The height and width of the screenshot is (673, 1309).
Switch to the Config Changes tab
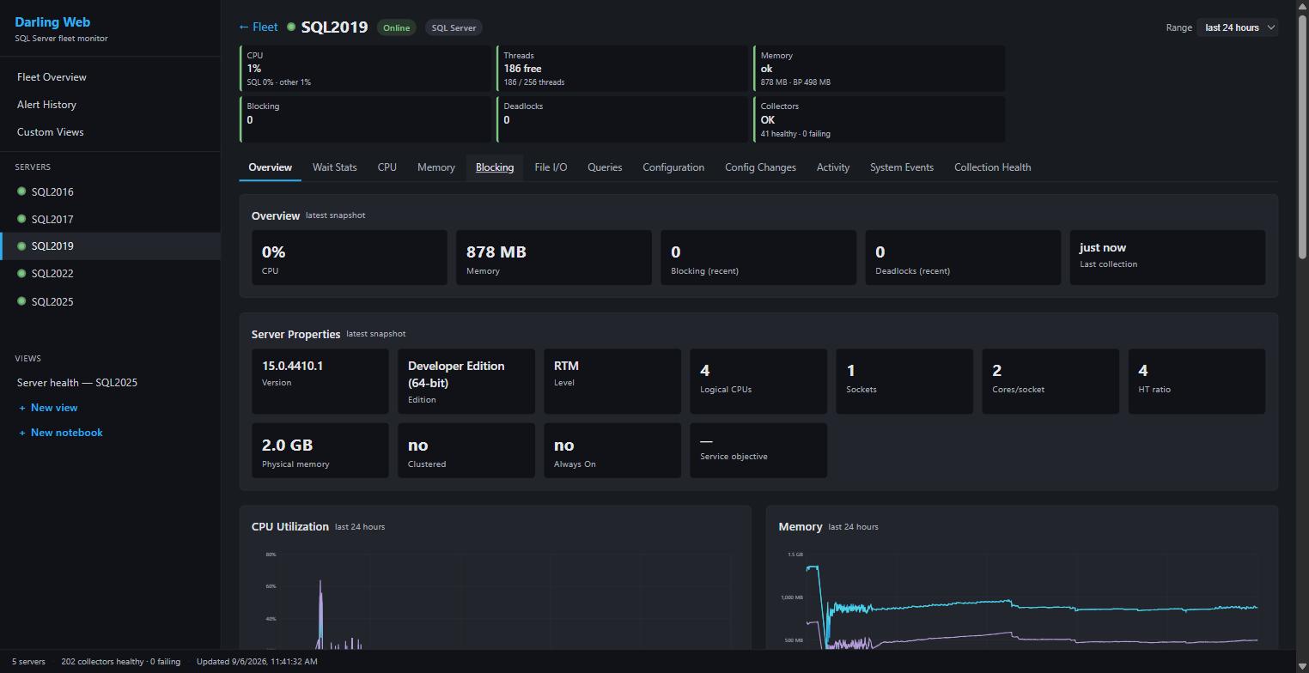tap(760, 167)
